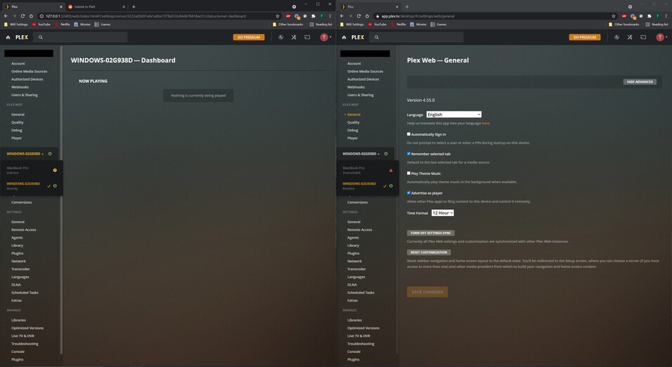This screenshot has width=672, height=367.
Task: Open Chrome menu three dots in right window
Action: point(666,16)
